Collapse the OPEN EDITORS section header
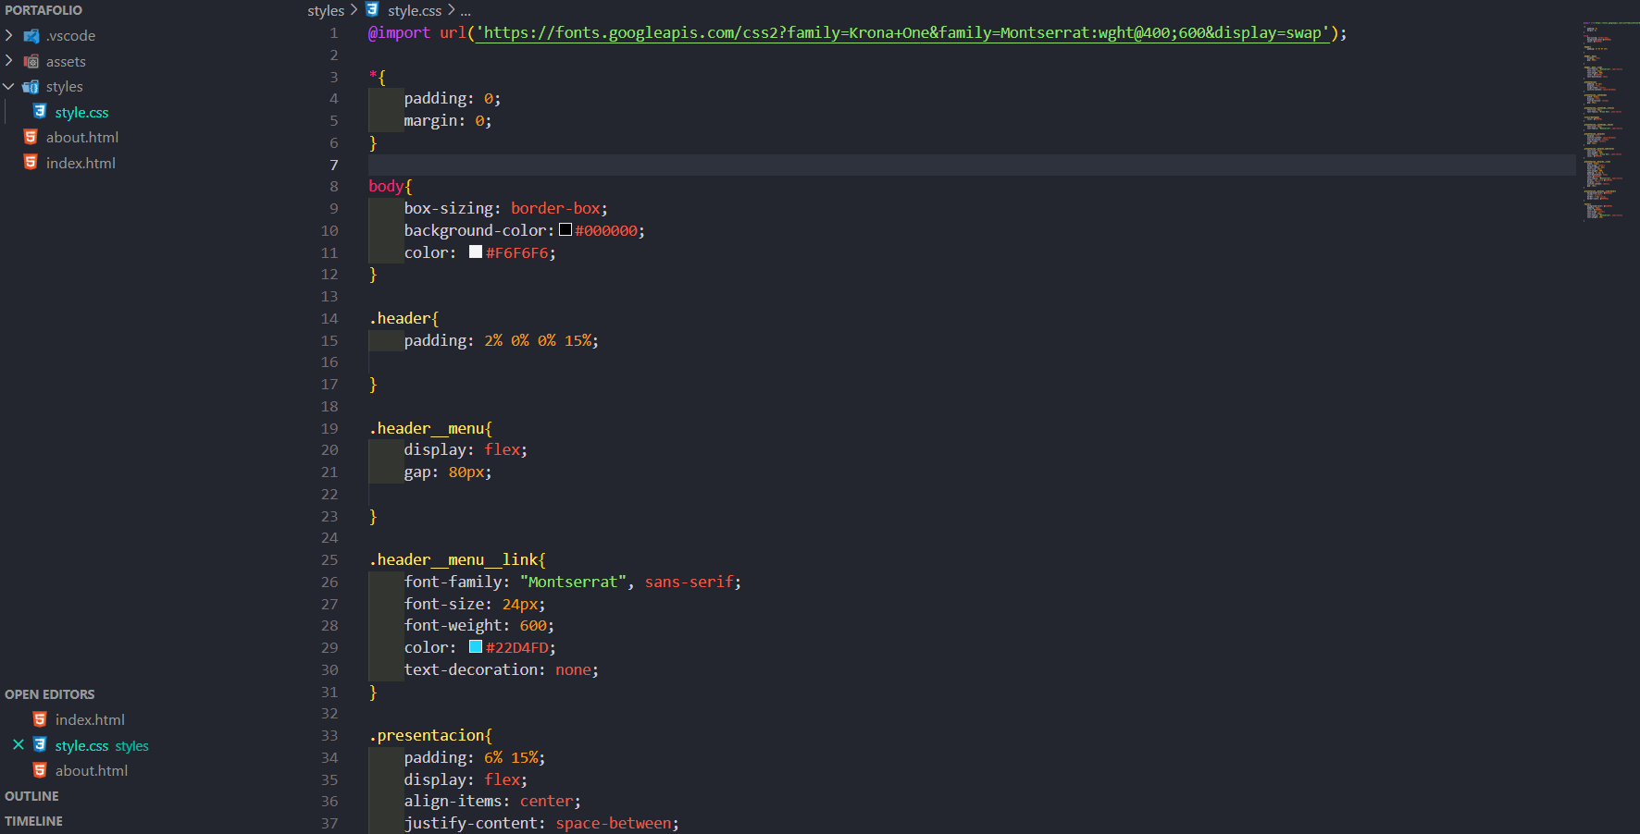This screenshot has width=1640, height=834. click(x=50, y=694)
